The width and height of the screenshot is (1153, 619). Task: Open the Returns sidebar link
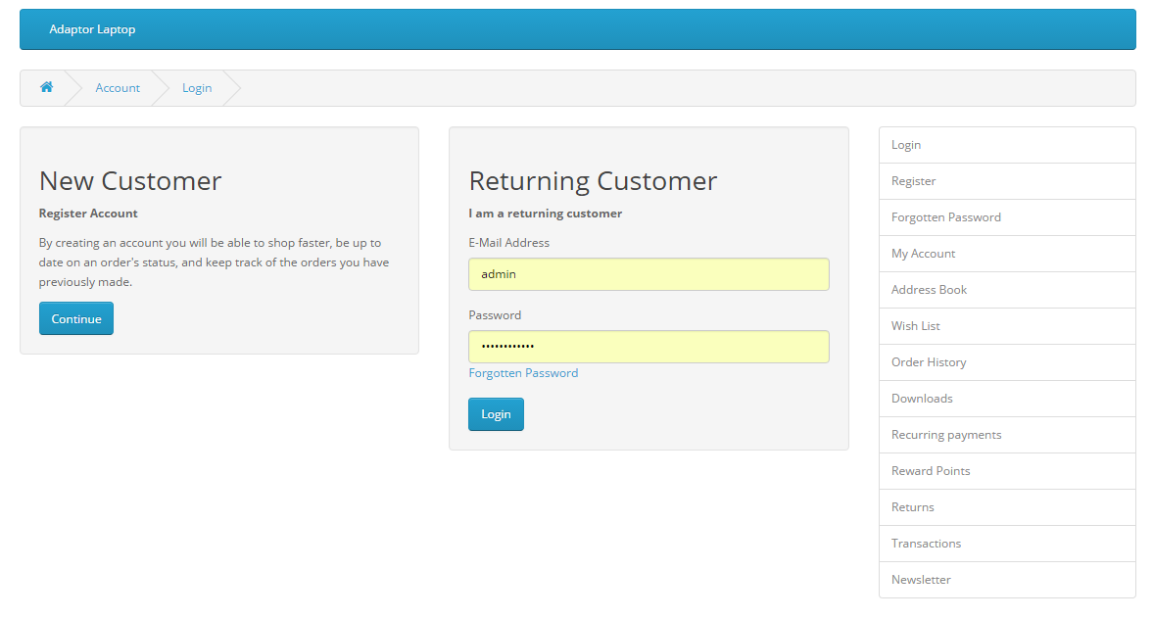click(912, 506)
